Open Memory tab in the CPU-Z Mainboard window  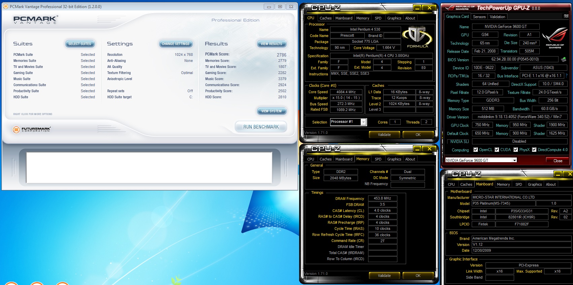[x=503, y=184]
